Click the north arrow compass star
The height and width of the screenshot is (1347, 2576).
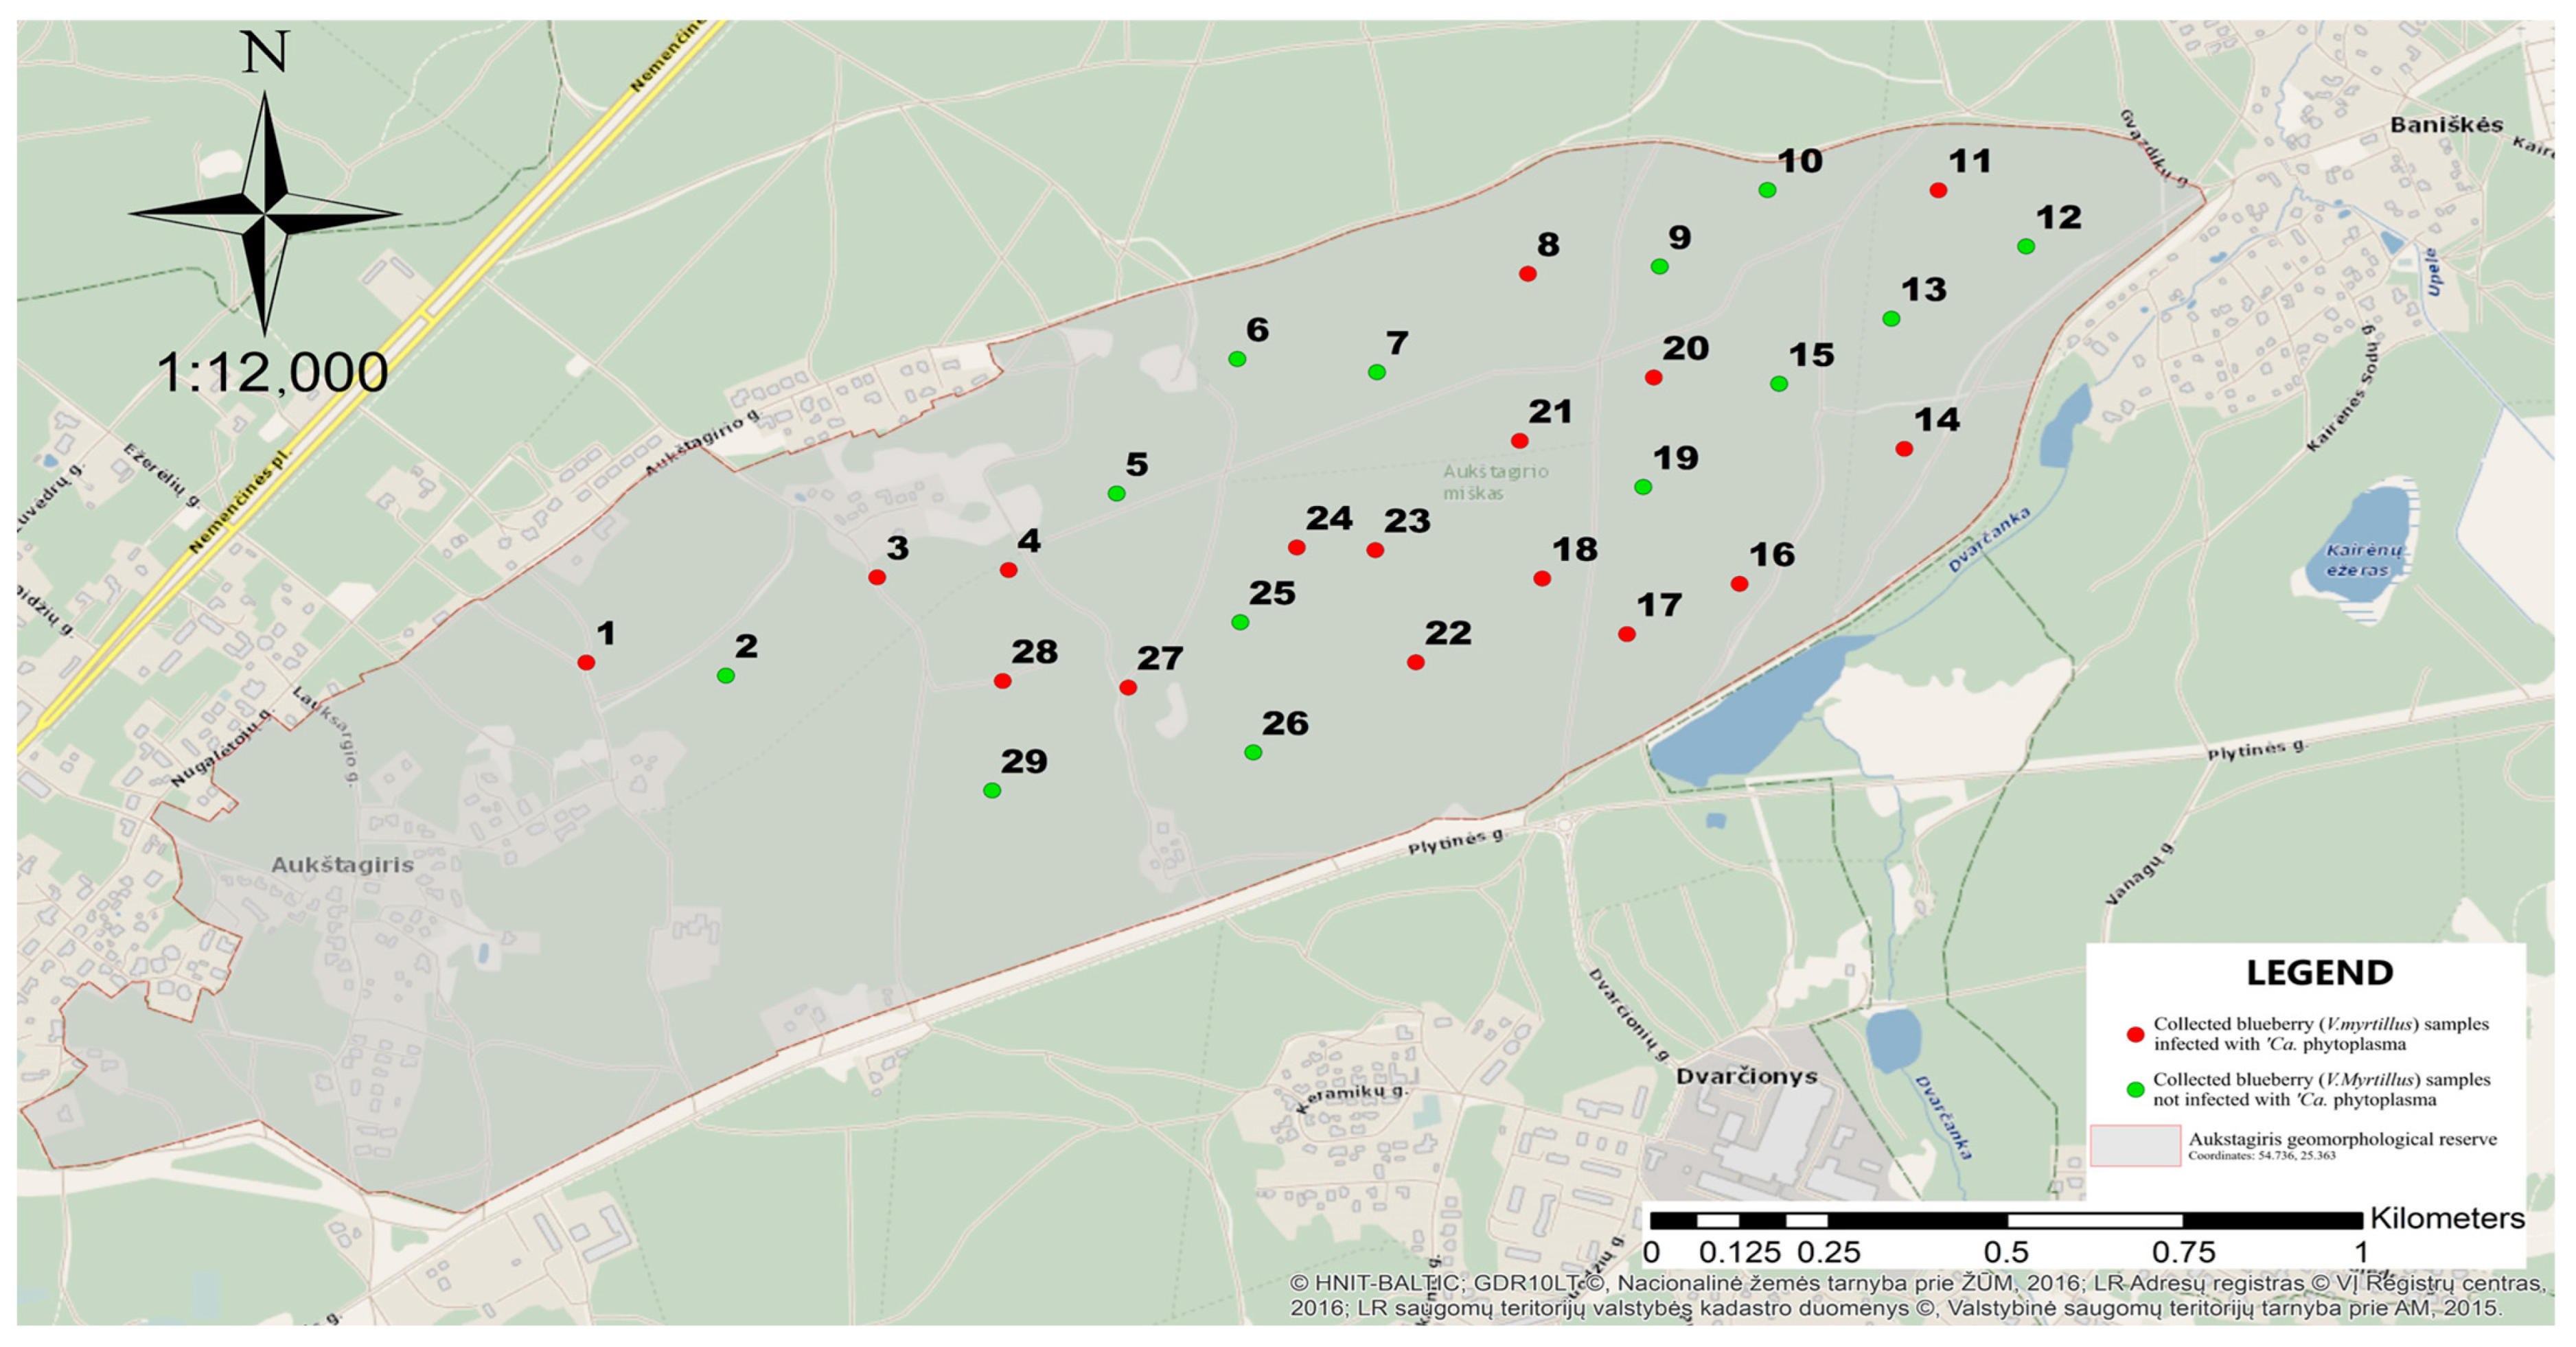point(265,213)
